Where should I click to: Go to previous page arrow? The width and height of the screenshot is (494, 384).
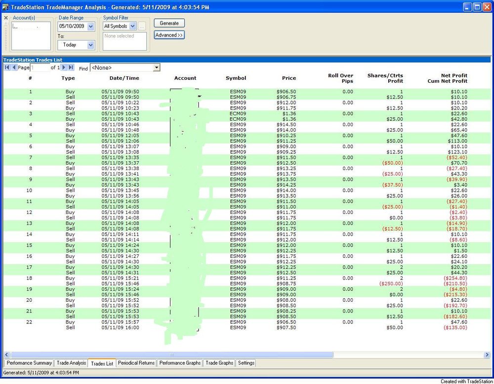pyautogui.click(x=14, y=68)
